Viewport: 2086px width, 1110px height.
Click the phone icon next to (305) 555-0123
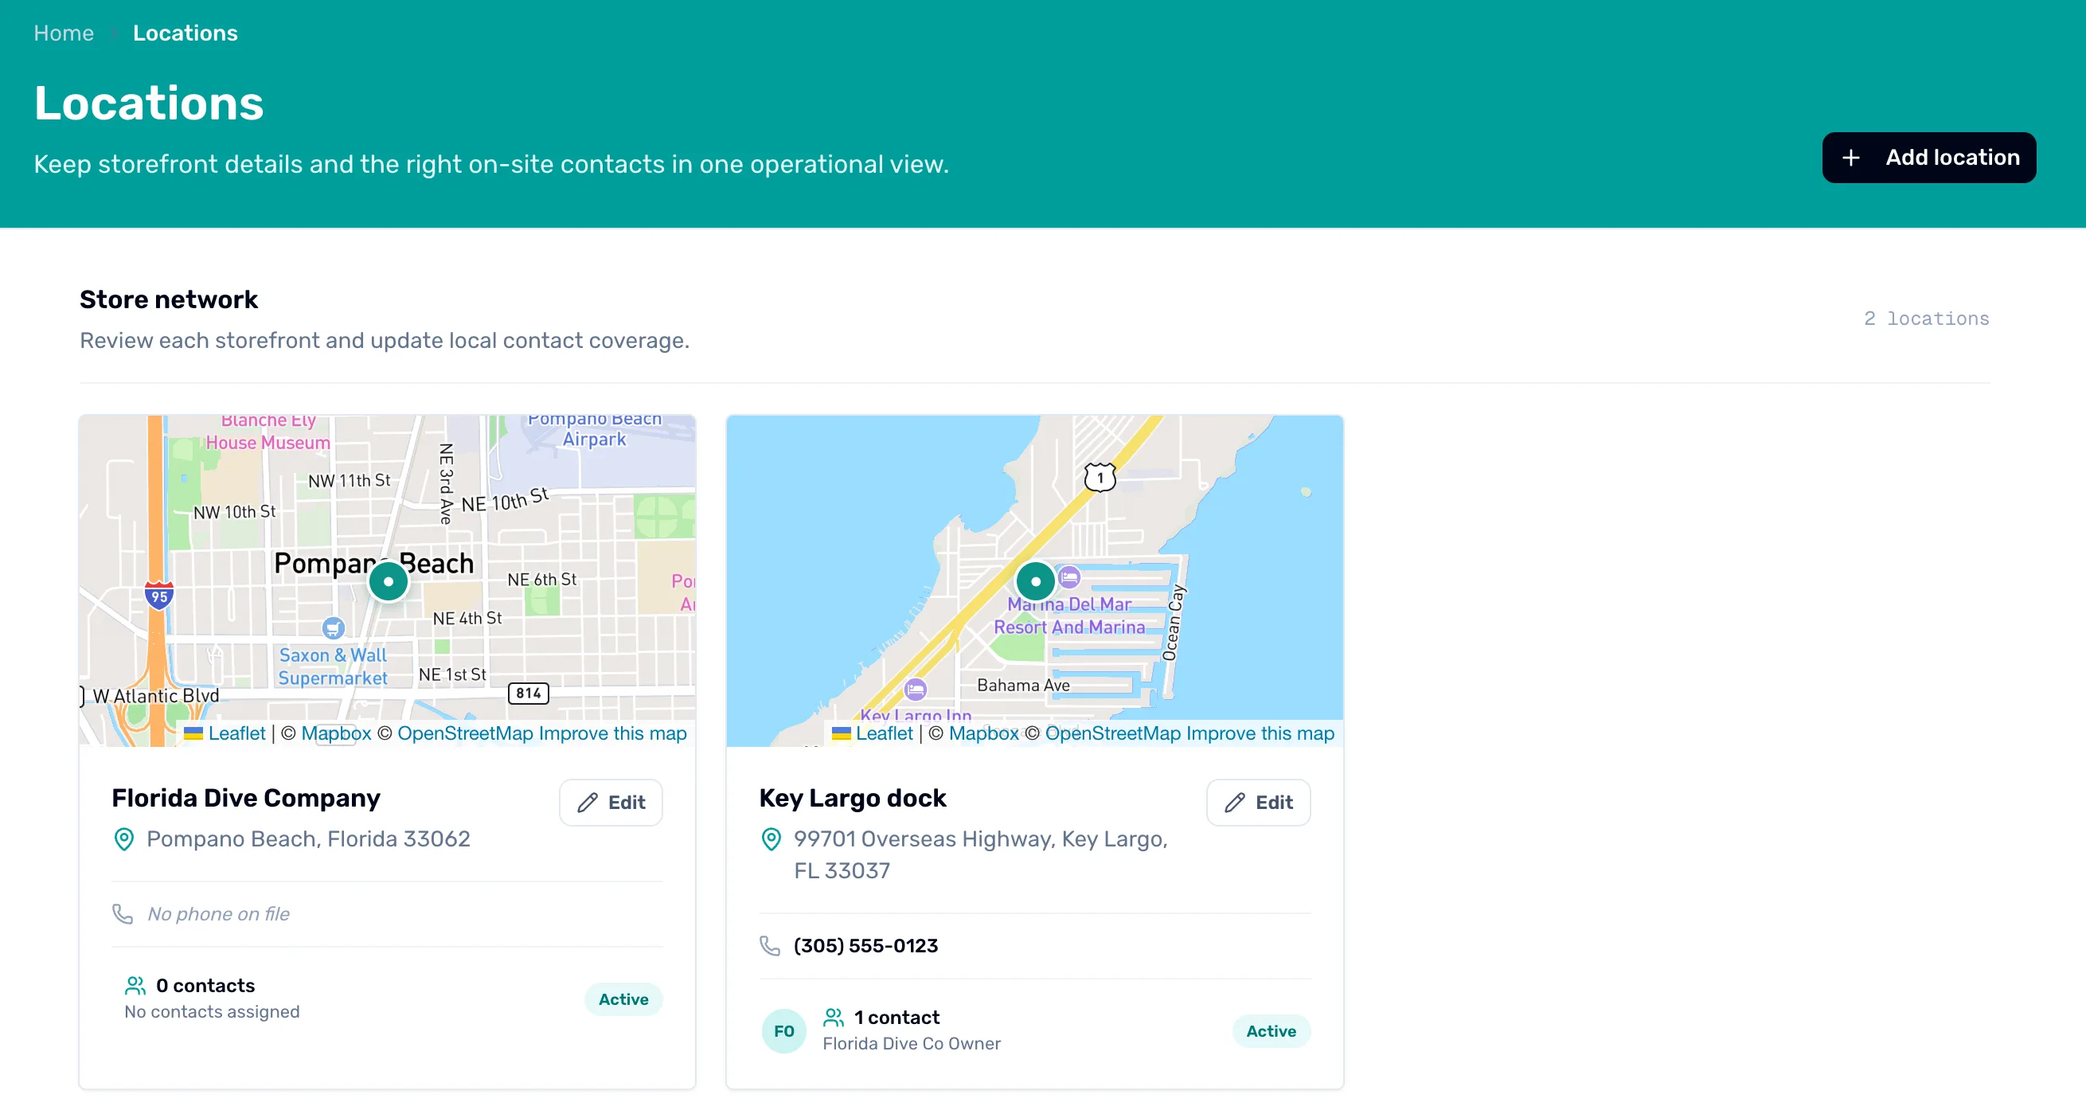769,946
